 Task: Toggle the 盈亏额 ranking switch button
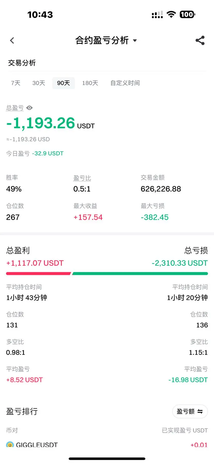tap(190, 411)
